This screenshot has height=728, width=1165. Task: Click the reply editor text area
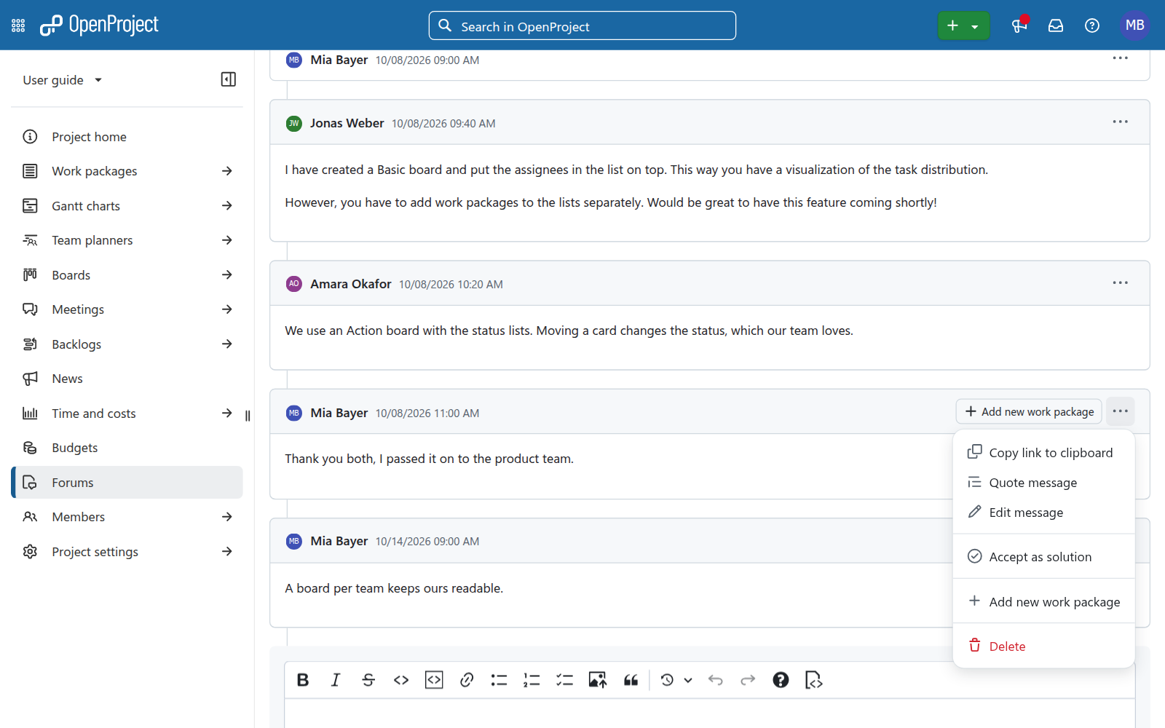[x=710, y=713]
